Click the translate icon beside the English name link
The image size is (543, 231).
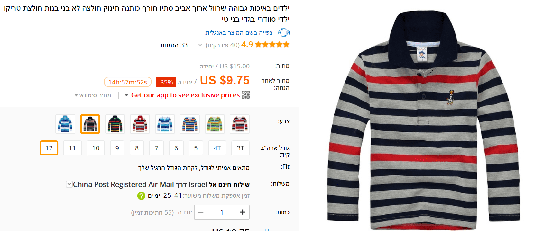click(x=283, y=32)
